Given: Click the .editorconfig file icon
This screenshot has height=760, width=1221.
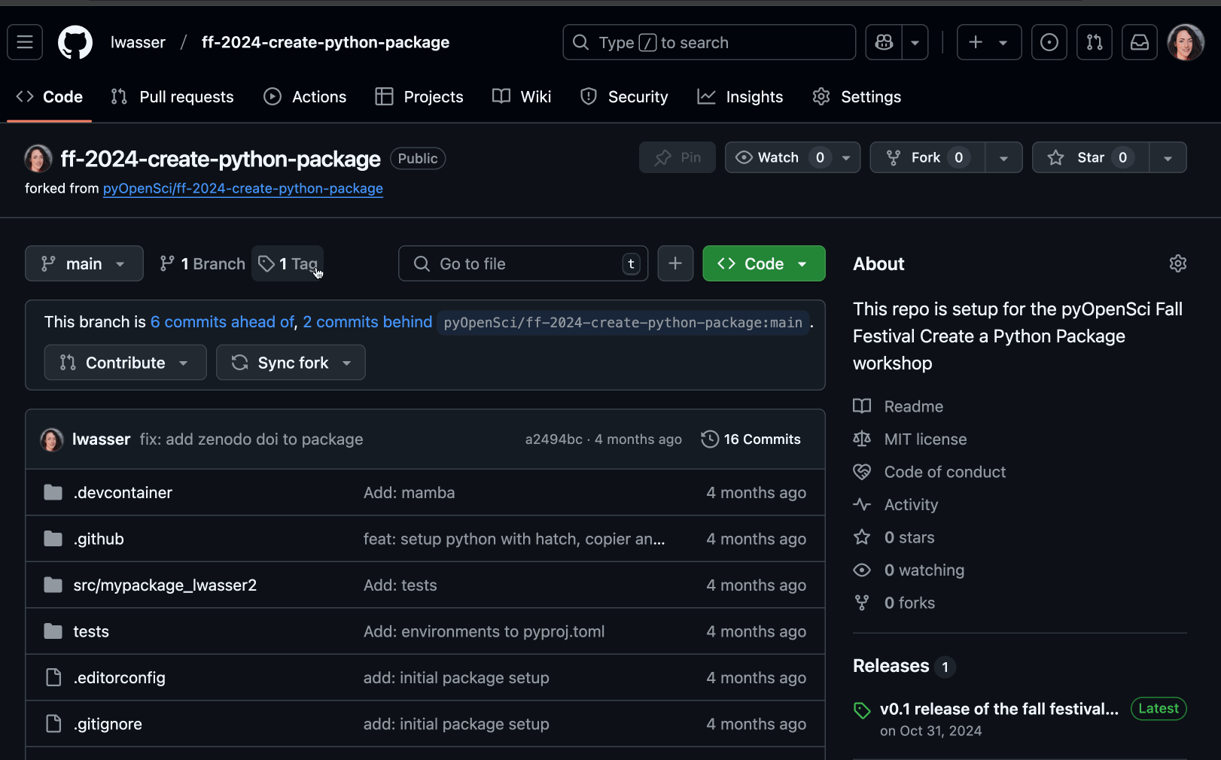Looking at the screenshot, I should (x=53, y=677).
